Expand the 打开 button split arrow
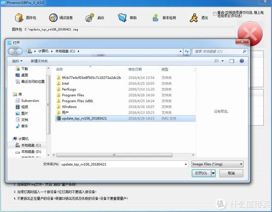This screenshot has width=272, height=212. [213, 173]
